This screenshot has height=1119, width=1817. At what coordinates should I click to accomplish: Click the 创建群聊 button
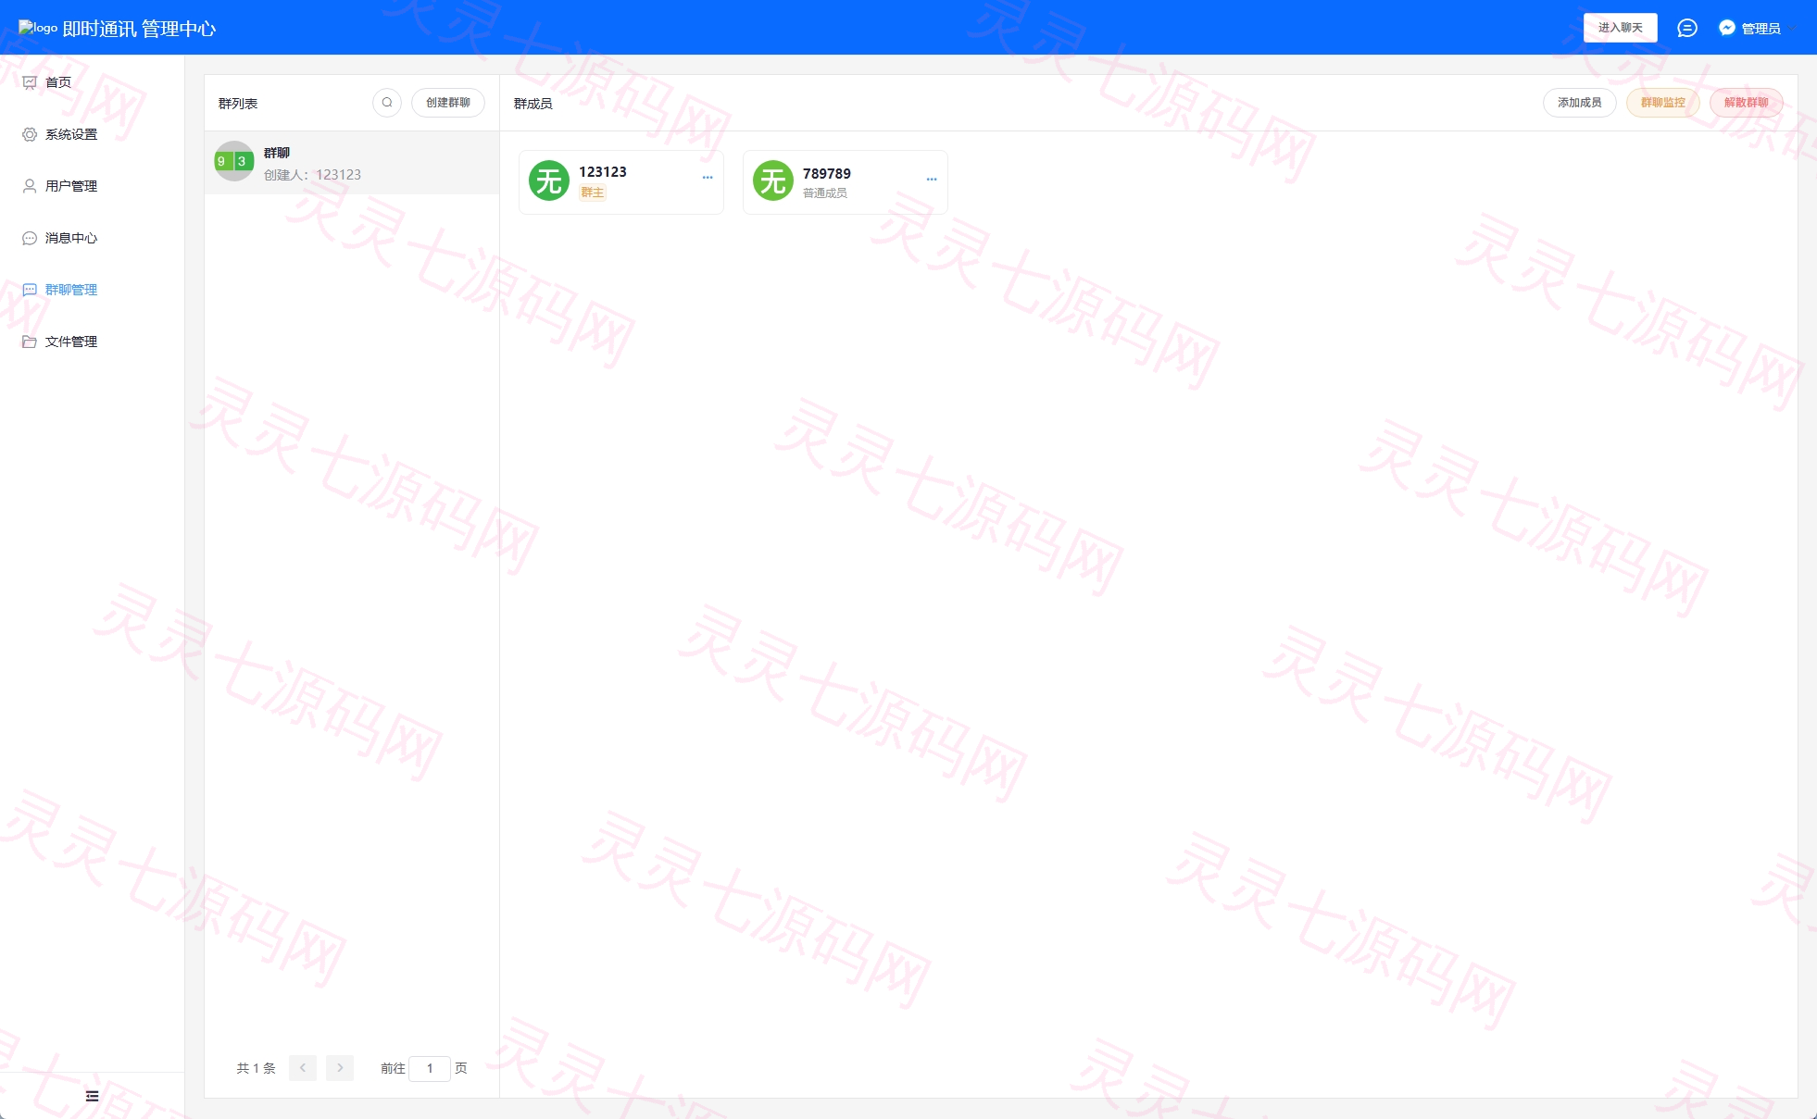point(448,103)
